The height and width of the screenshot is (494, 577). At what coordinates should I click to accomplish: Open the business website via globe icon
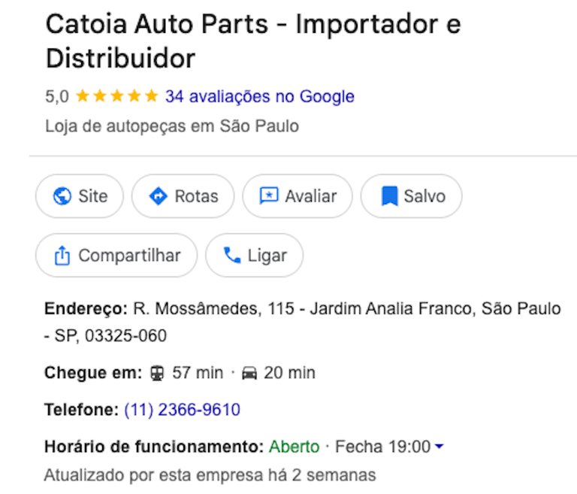[62, 196]
